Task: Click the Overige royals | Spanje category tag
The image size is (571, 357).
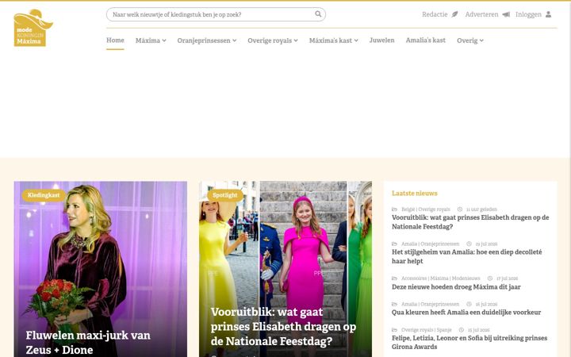Action: click(426, 330)
